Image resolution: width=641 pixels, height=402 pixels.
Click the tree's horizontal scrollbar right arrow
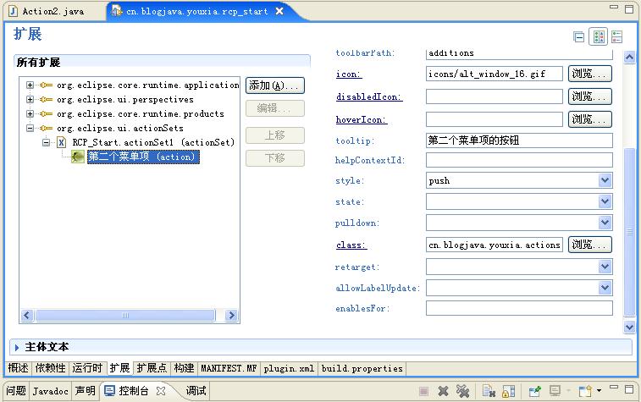(x=231, y=315)
